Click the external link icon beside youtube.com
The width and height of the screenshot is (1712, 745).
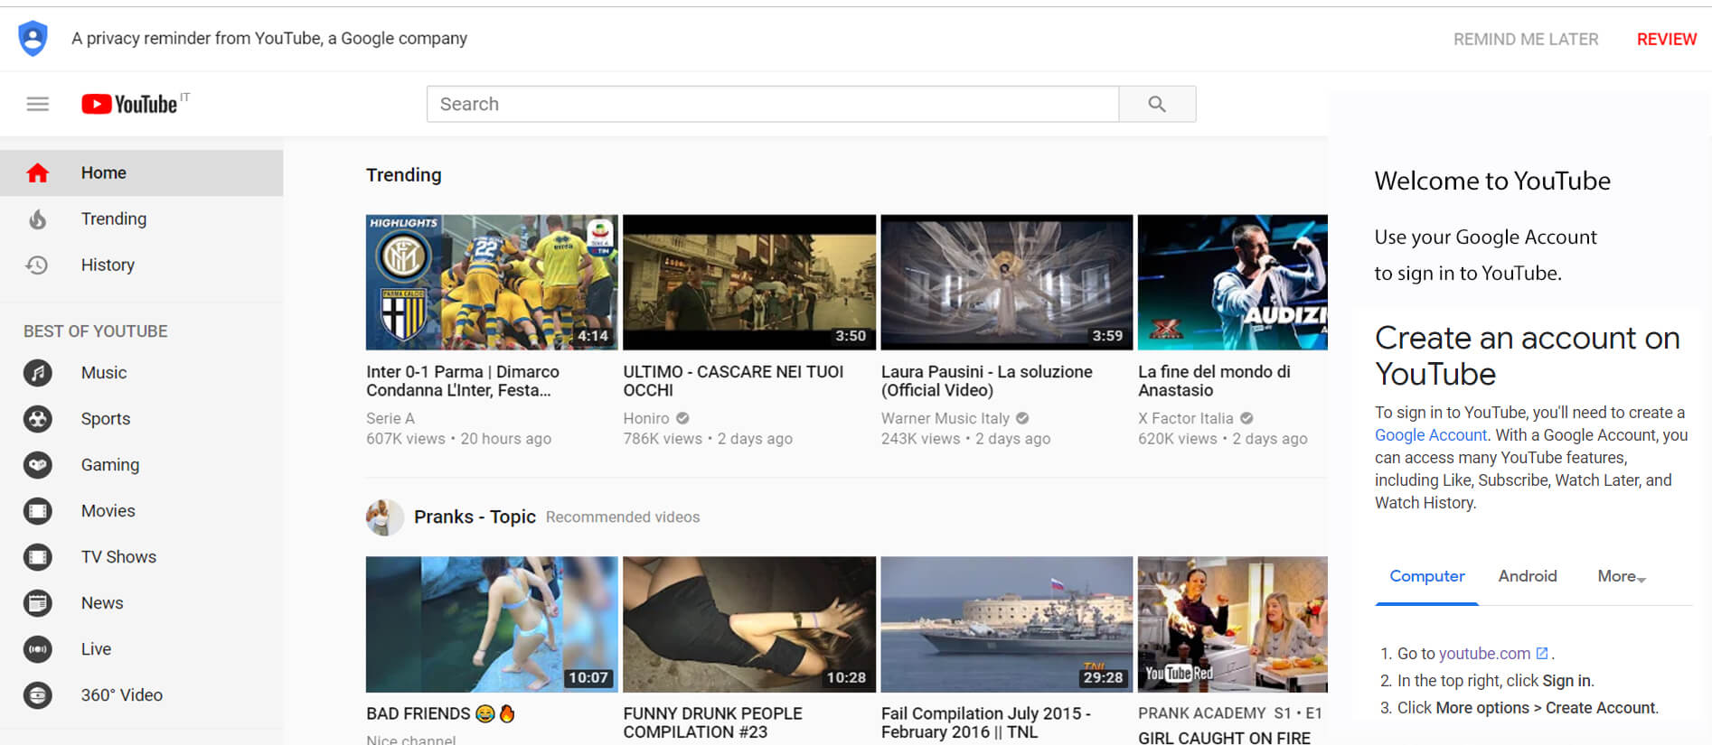coord(1542,653)
